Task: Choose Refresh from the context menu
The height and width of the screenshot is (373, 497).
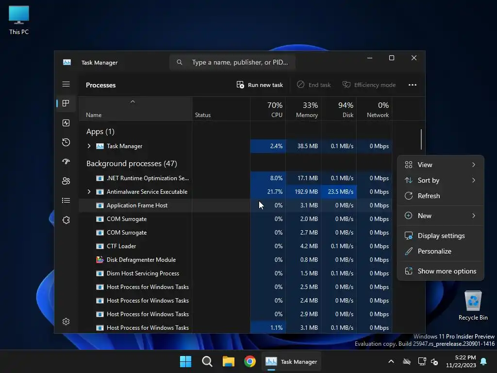Action: tap(441, 196)
